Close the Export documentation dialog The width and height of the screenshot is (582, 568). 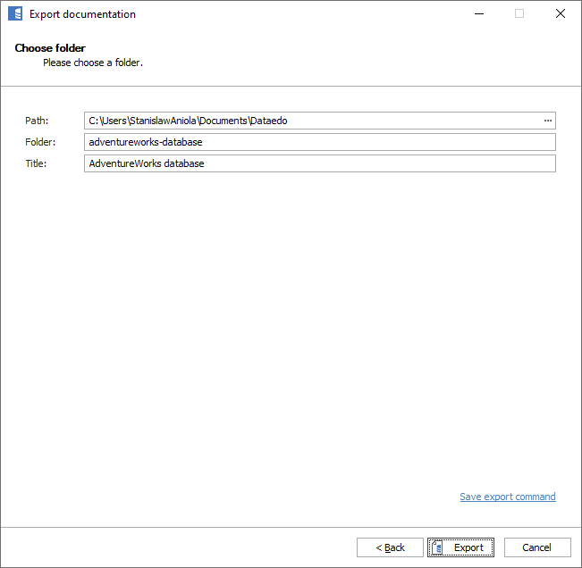pos(561,14)
